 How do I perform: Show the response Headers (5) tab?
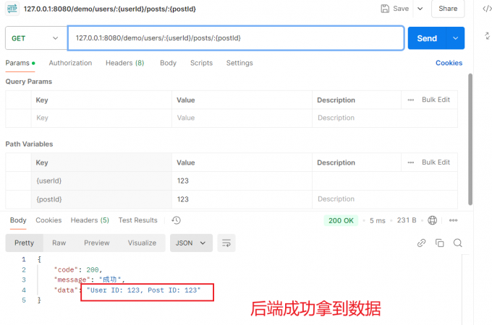tap(90, 220)
